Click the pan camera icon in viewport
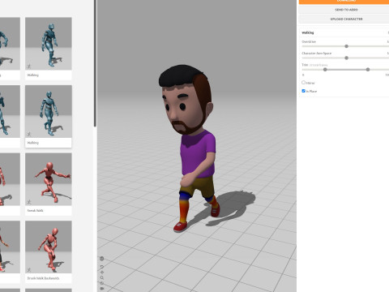The height and width of the screenshot is (292, 389). (102, 273)
